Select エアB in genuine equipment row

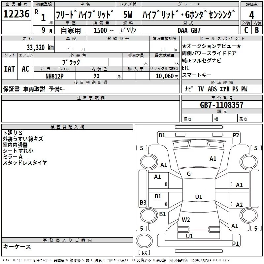[225, 89]
